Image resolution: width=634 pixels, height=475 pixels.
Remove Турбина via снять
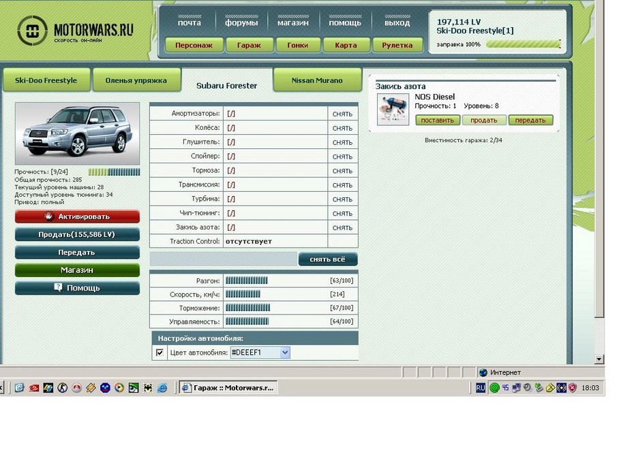pos(342,199)
